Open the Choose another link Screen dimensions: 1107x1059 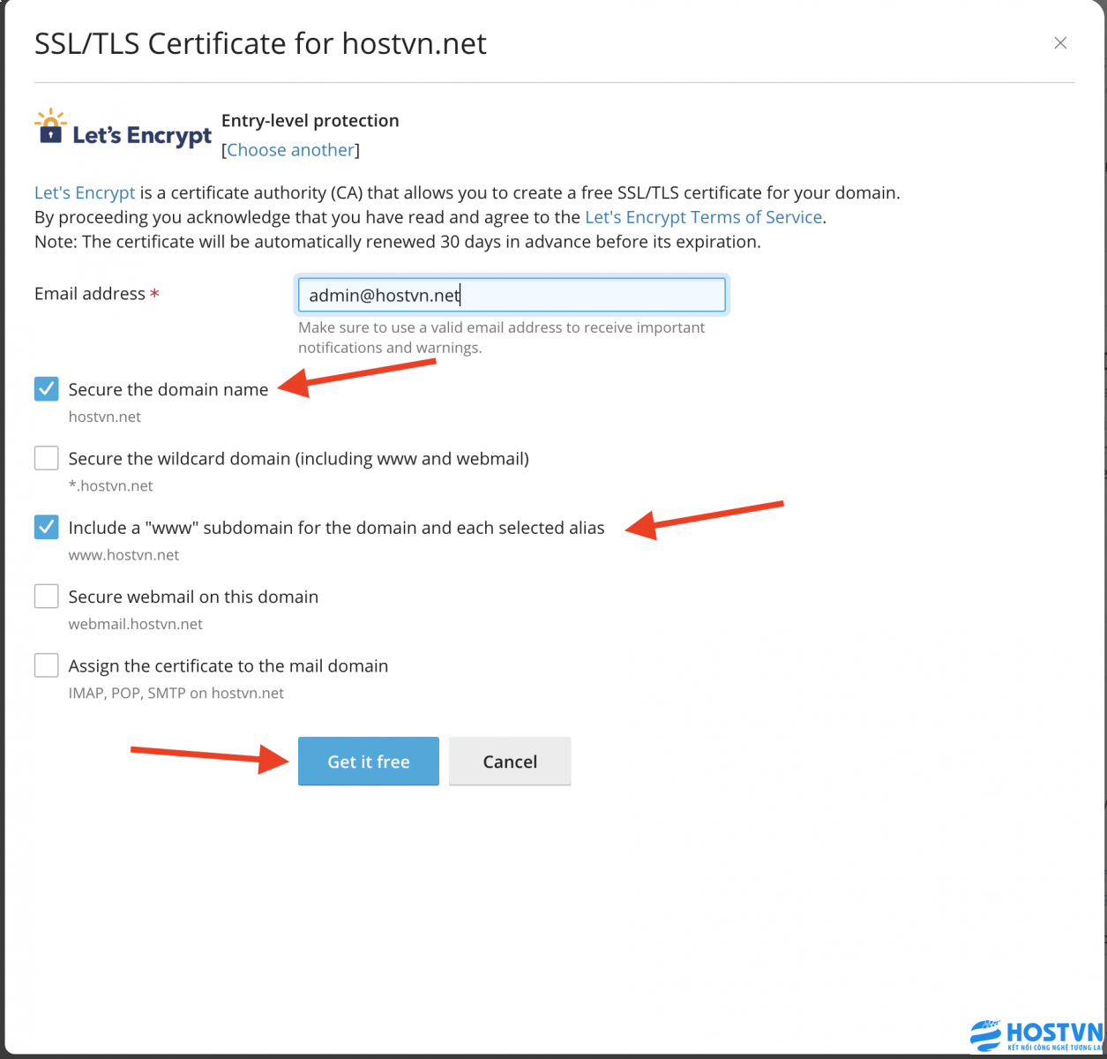pos(291,150)
